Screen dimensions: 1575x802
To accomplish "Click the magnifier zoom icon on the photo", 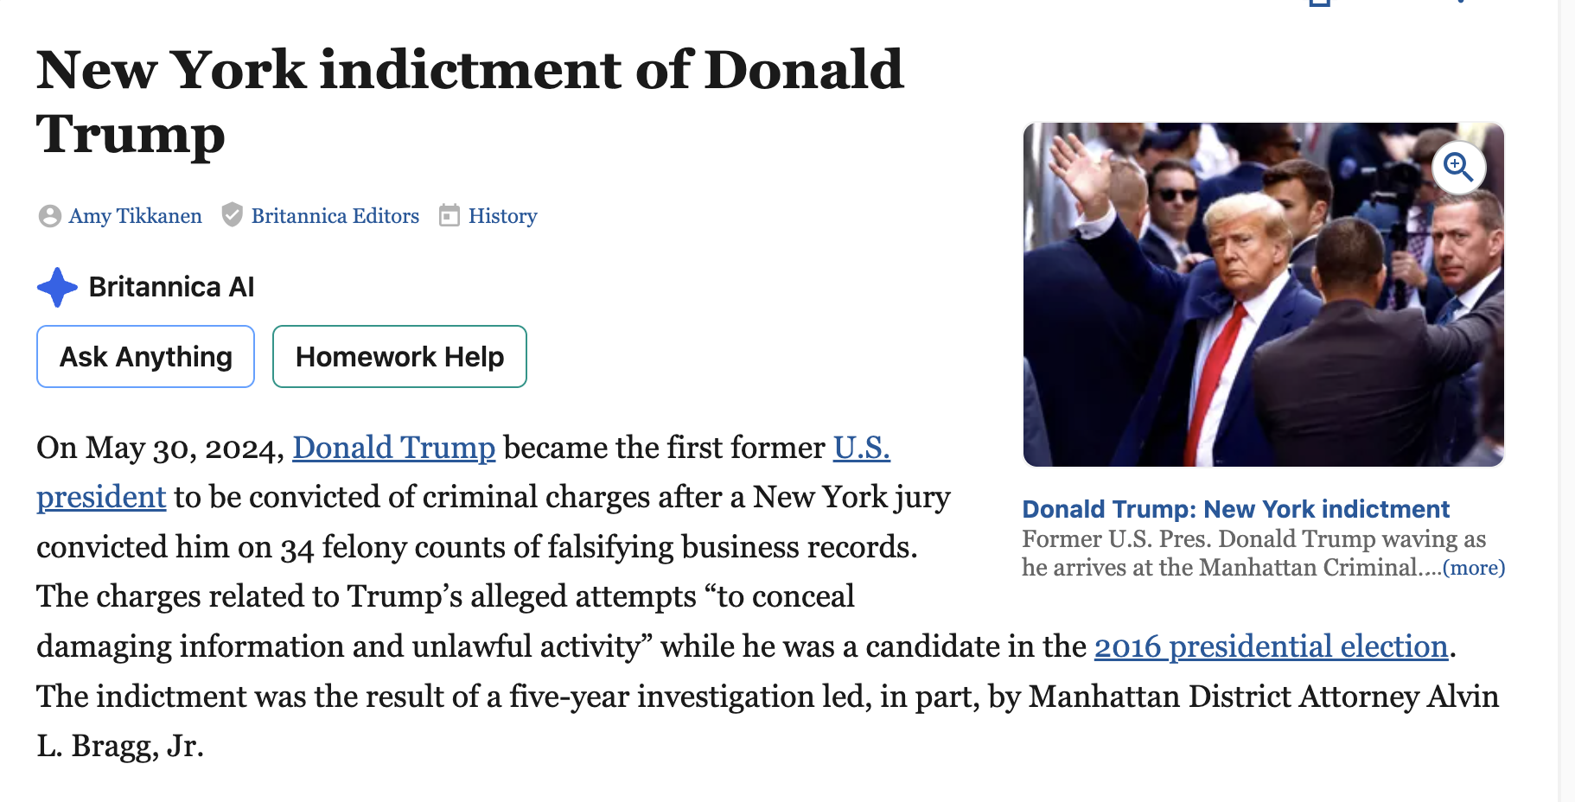I will (x=1458, y=167).
